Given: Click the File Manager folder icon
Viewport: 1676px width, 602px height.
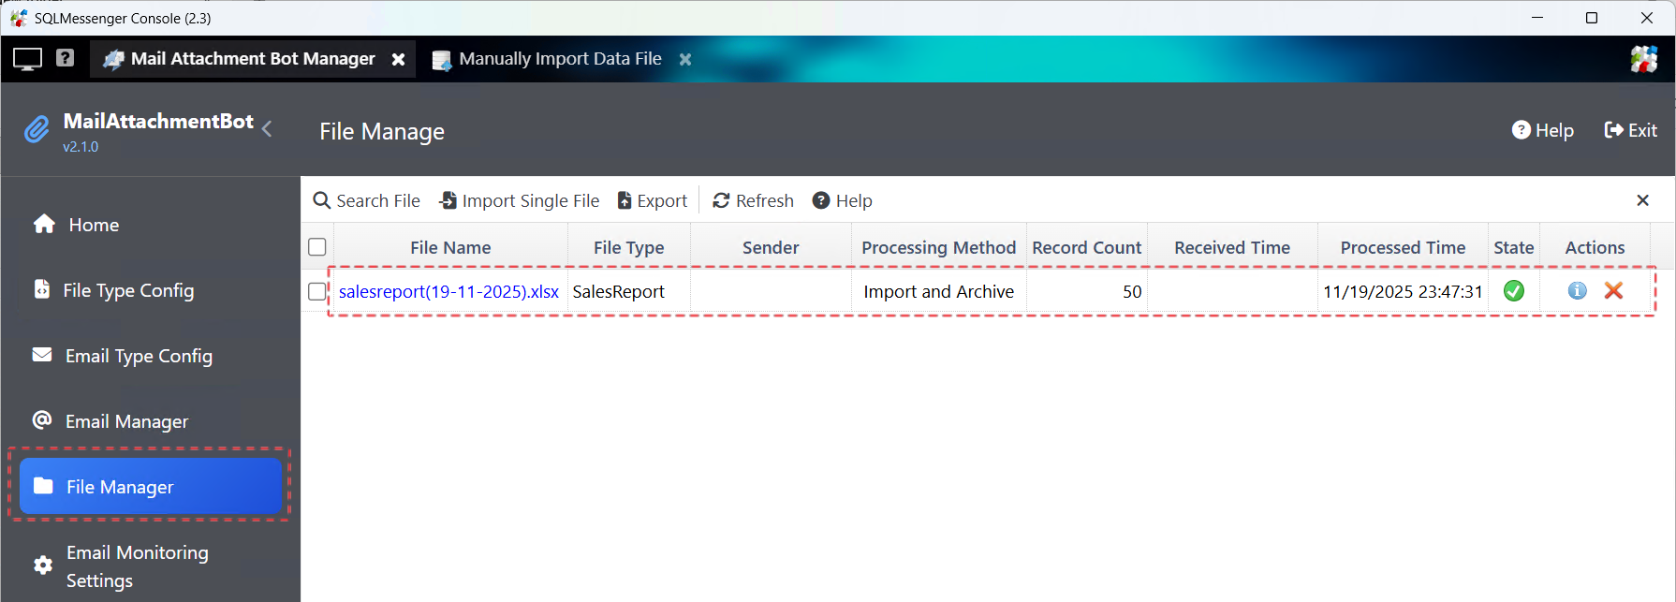Looking at the screenshot, I should point(43,485).
